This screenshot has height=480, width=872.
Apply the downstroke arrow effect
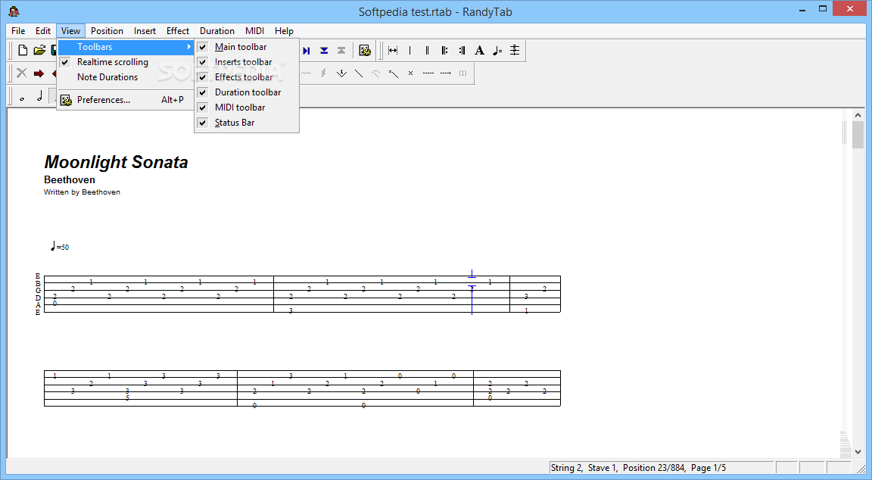pos(341,73)
